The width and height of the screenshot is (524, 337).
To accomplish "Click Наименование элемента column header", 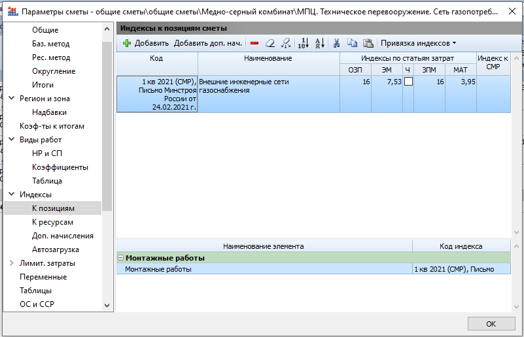I will coord(264,246).
